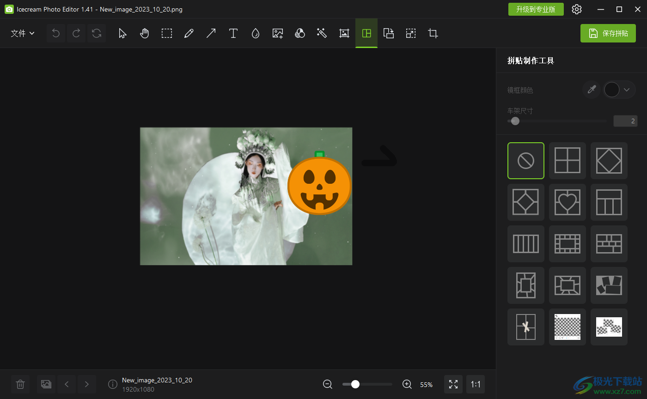Select the text tool
Viewport: 647px width, 399px height.
pos(233,33)
